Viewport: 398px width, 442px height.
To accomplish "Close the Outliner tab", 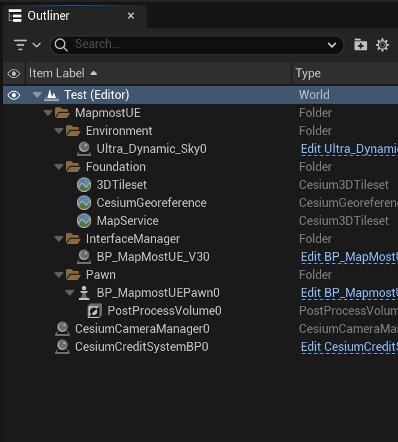I will [x=131, y=16].
